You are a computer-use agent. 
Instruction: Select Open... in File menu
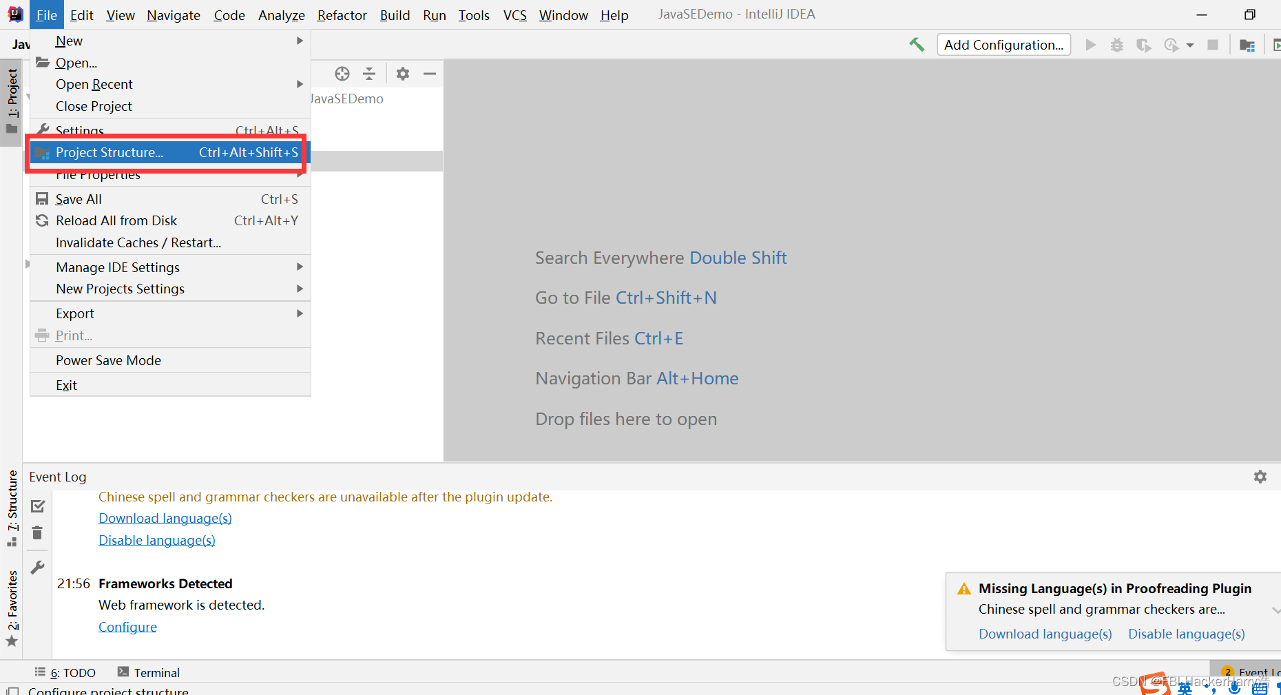170,63
